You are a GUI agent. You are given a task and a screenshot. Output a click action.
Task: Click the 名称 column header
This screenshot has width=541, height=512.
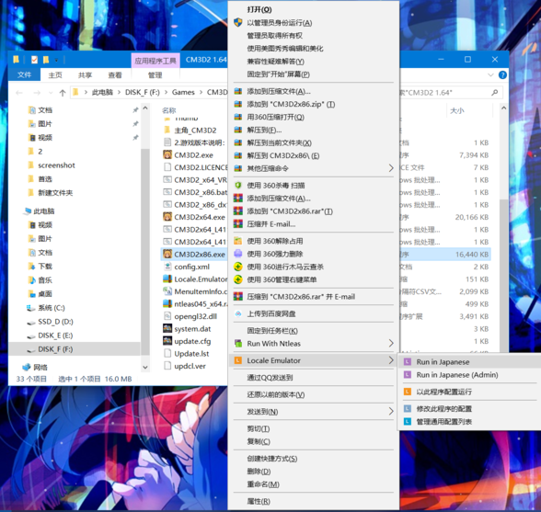pyautogui.click(x=168, y=110)
